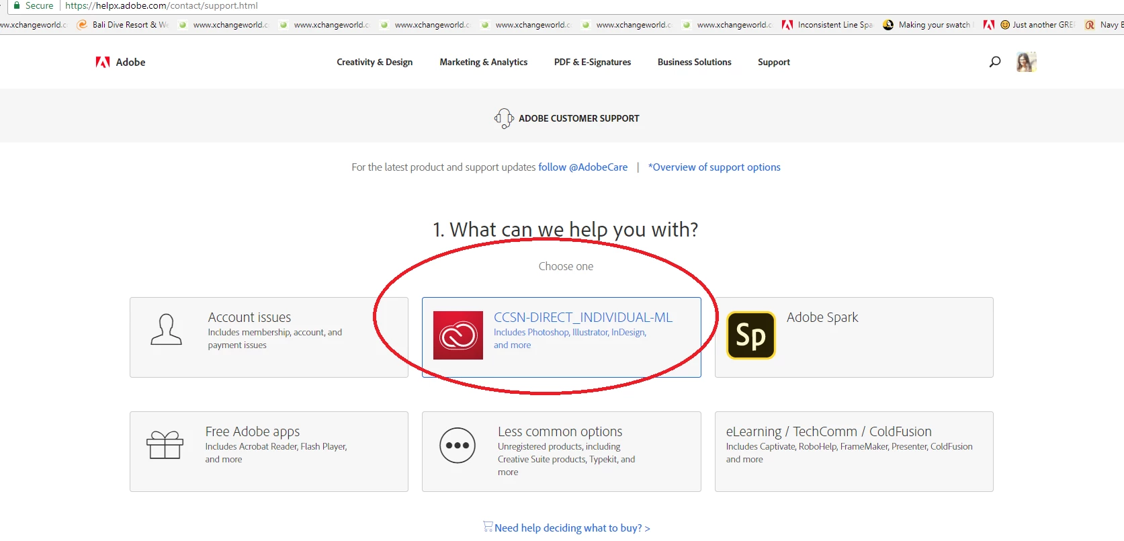Screen dimensions: 1124x541
Task: Select the Less common options title
Action: tap(560, 431)
